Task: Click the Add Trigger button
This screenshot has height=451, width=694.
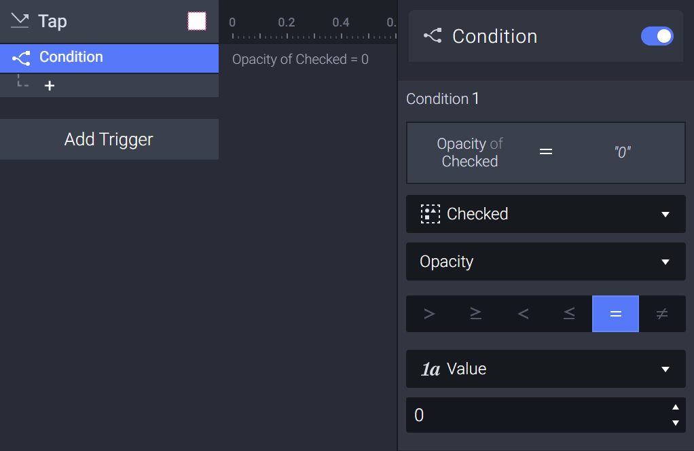Action: (109, 139)
